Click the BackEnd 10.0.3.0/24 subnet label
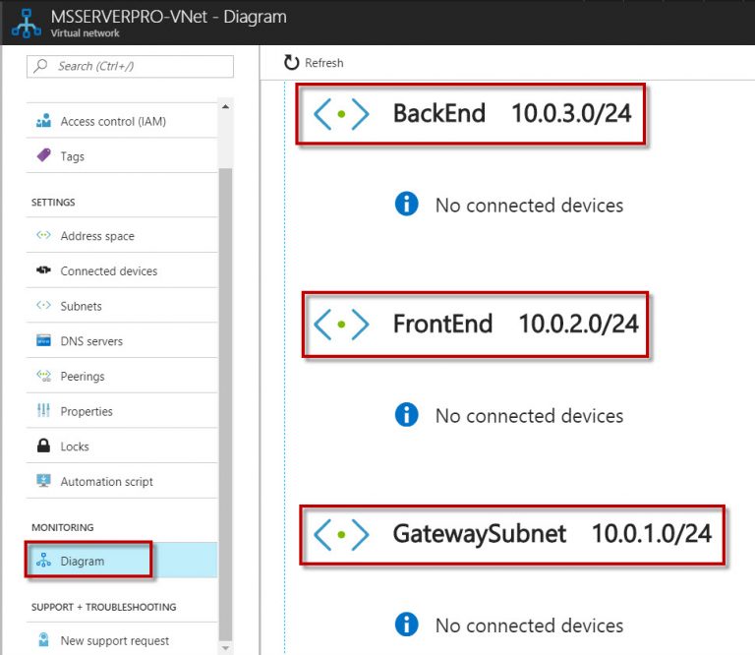 511,114
